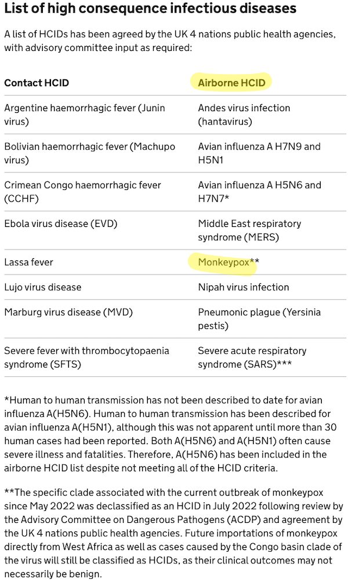
Task: Click the Andes virus infection cell
Action: click(244, 114)
